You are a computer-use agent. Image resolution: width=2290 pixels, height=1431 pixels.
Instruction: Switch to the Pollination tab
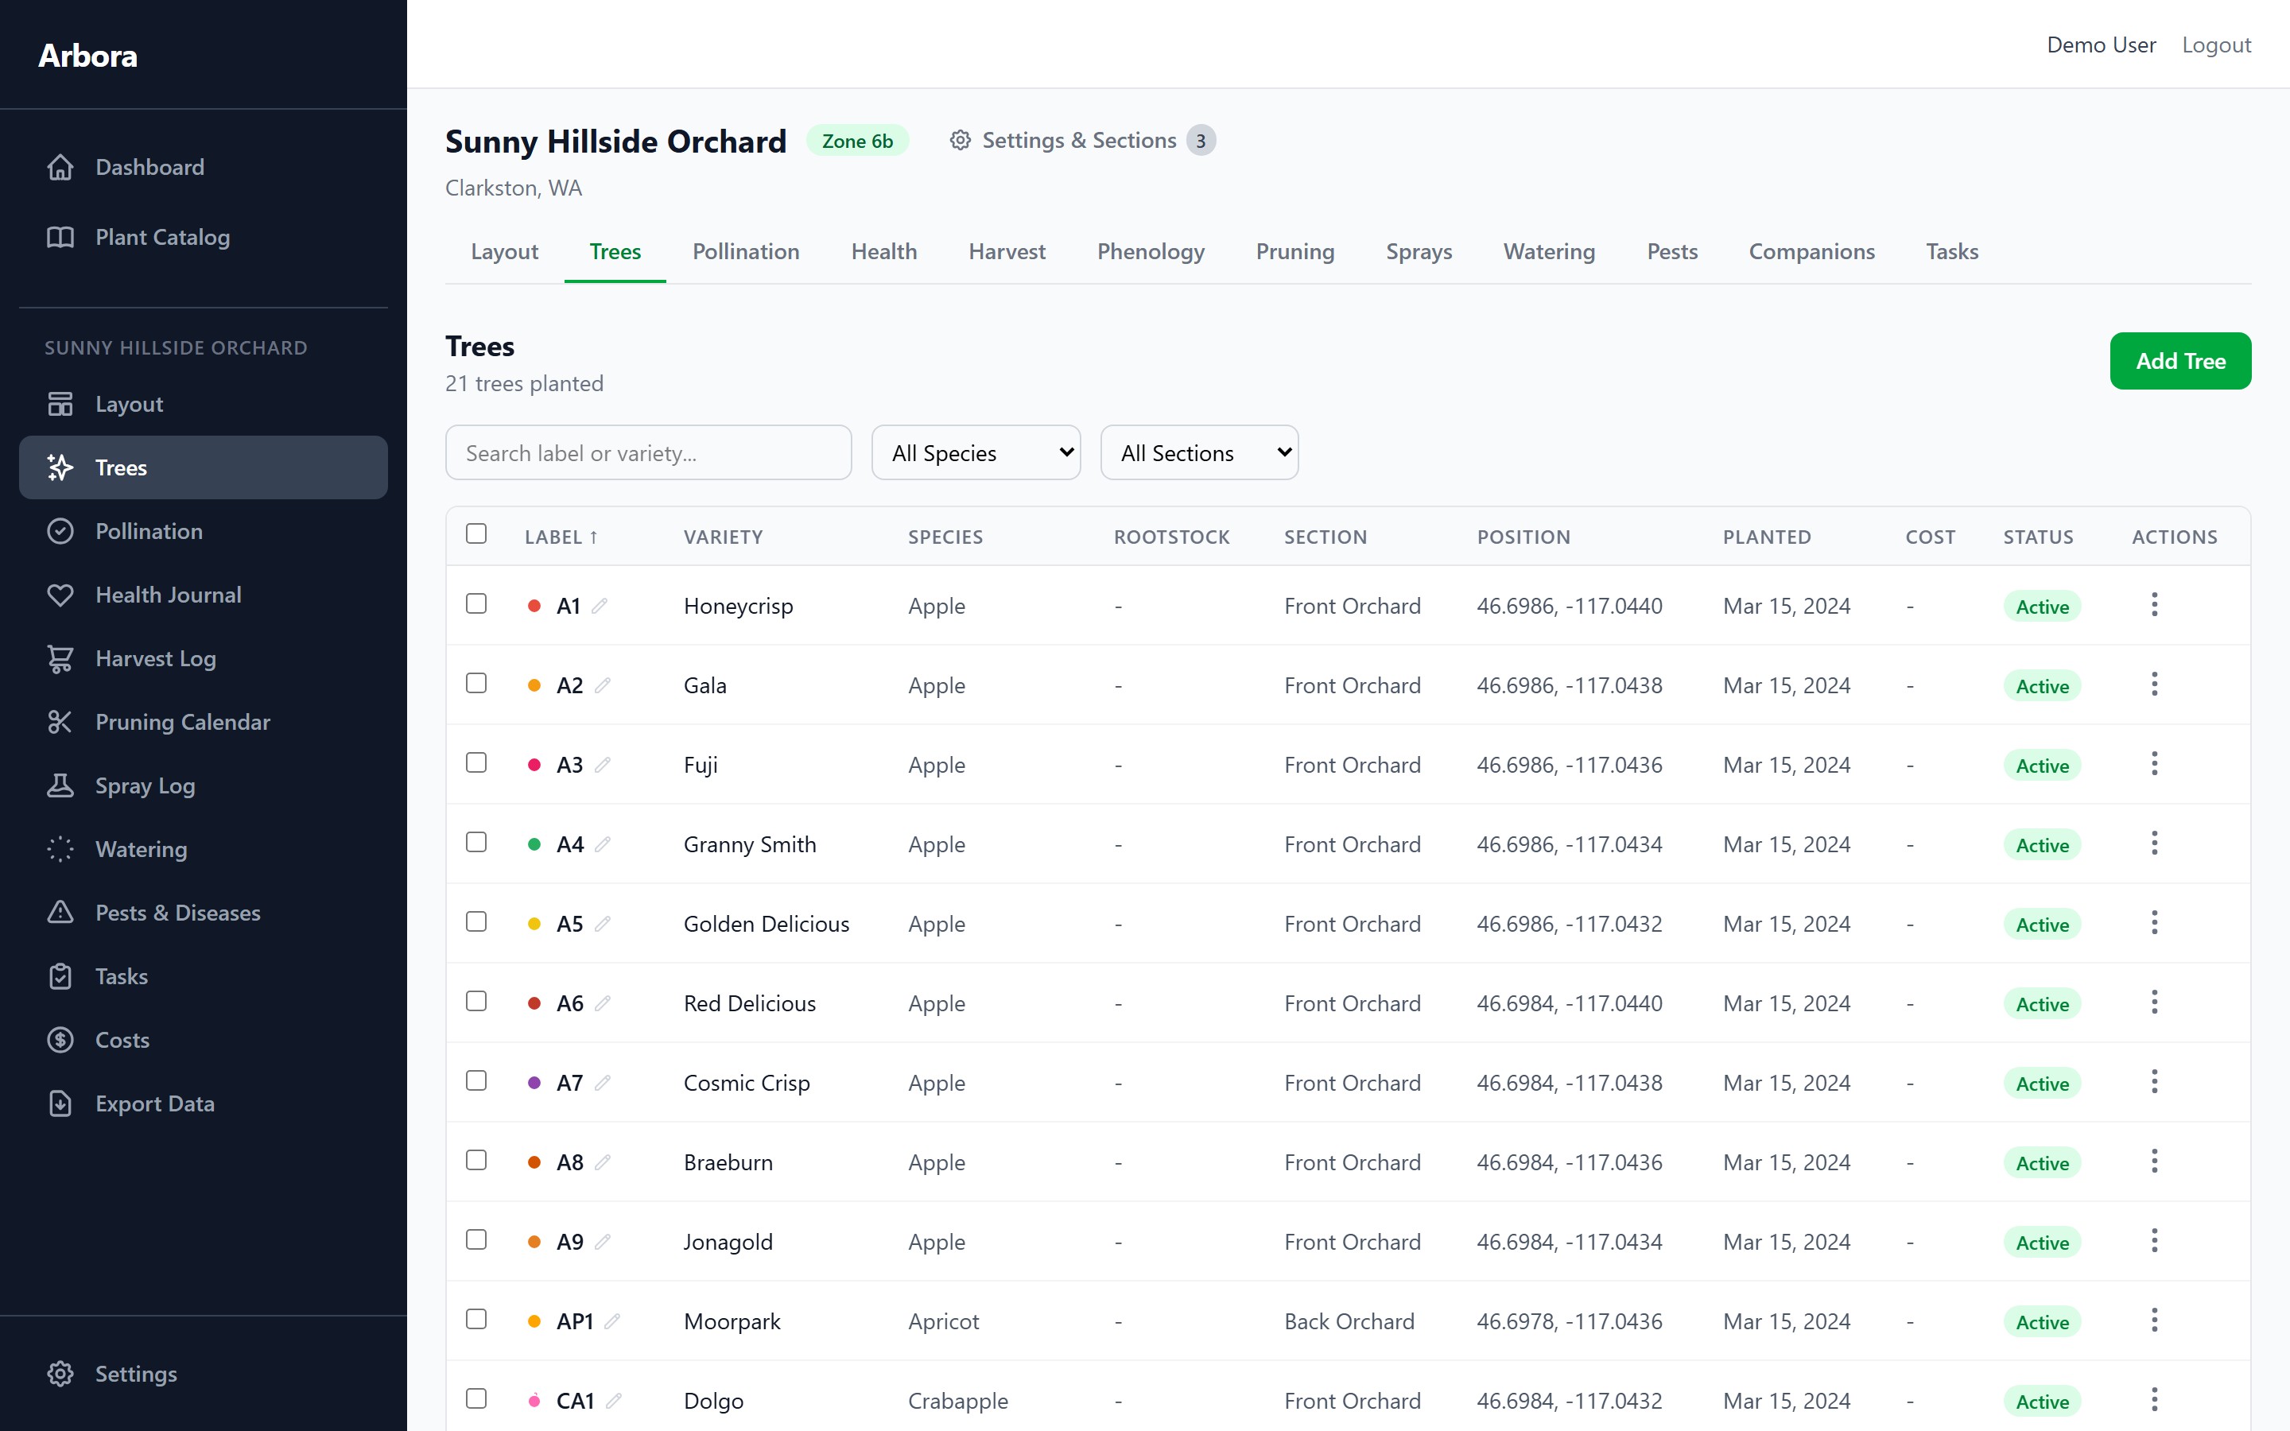[x=746, y=252]
